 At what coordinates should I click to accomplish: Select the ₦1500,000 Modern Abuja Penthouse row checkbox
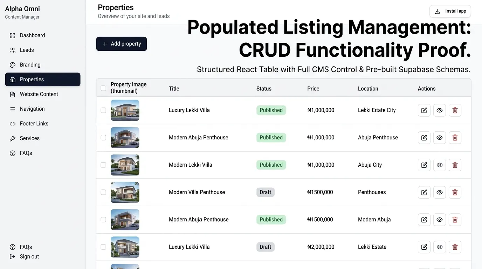click(103, 220)
